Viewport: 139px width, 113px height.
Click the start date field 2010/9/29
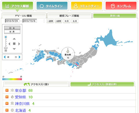coord(12,21)
